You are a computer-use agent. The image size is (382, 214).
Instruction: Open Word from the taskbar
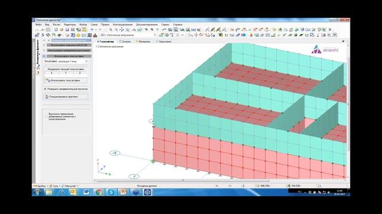(86, 192)
